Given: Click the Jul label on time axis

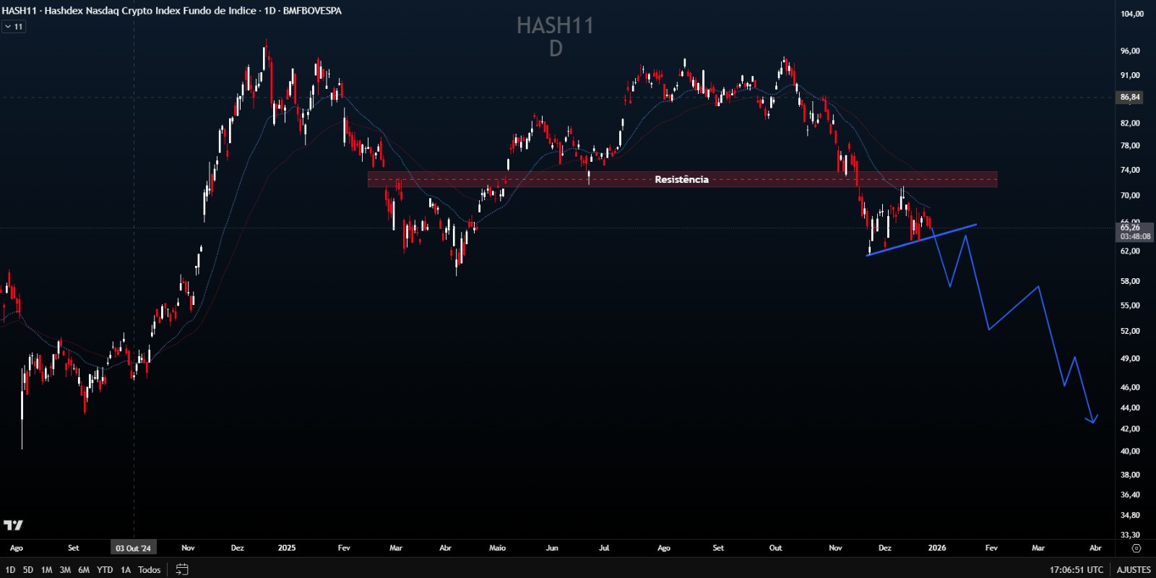Looking at the screenshot, I should [x=604, y=548].
